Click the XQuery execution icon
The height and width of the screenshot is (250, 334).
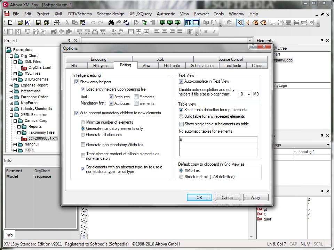(178, 23)
